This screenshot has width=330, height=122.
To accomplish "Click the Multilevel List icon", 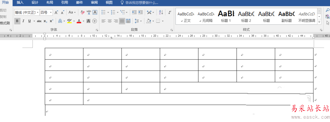I will pyautogui.click(x=122, y=13).
